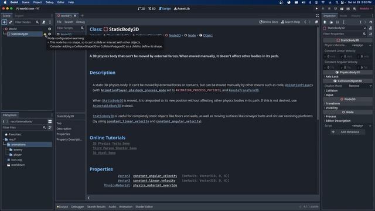Switch to the Import dock tab
This screenshot has height=211, width=375.
pyautogui.click(x=19, y=16)
